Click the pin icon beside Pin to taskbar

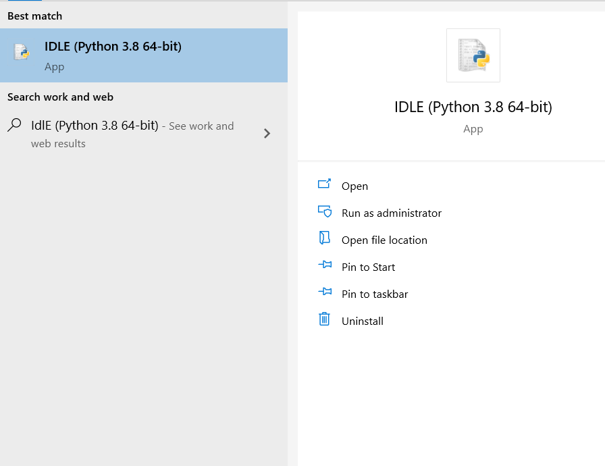324,293
